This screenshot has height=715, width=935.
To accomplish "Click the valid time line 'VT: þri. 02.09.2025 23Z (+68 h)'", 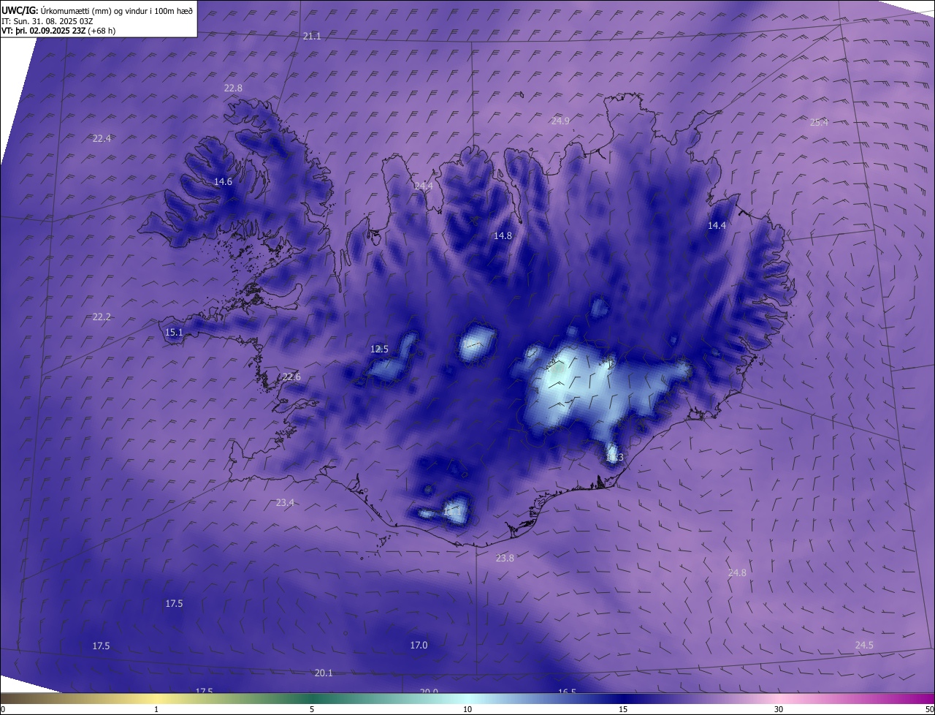I will click(x=58, y=31).
